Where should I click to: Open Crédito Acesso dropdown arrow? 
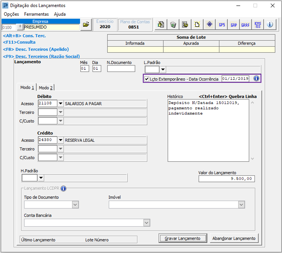pyautogui.click(x=61, y=140)
